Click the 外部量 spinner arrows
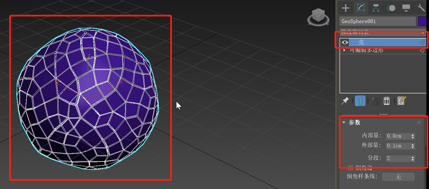Viewport: 429px width, 189px height. pos(413,146)
